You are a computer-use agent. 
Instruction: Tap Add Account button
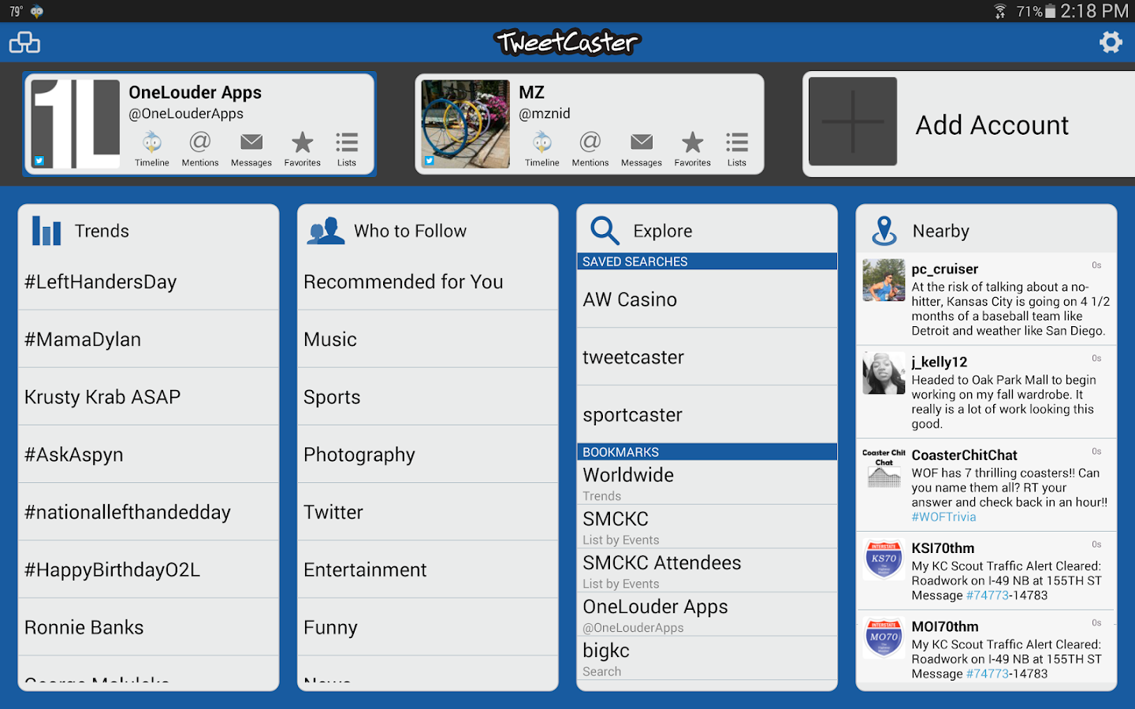click(969, 124)
